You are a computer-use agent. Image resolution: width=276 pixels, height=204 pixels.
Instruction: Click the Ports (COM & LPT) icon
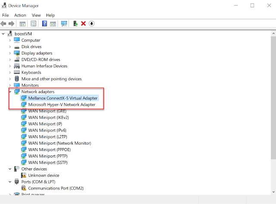[16, 182]
